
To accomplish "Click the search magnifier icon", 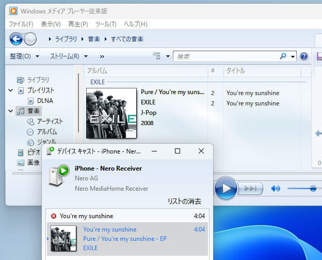I will tap(283, 56).
